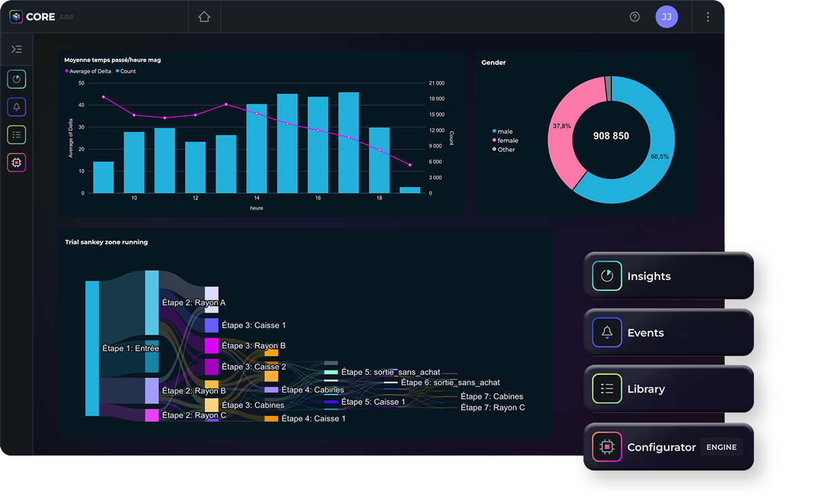The image size is (813, 503).
Task: Click the home icon in the top bar
Action: tap(203, 16)
